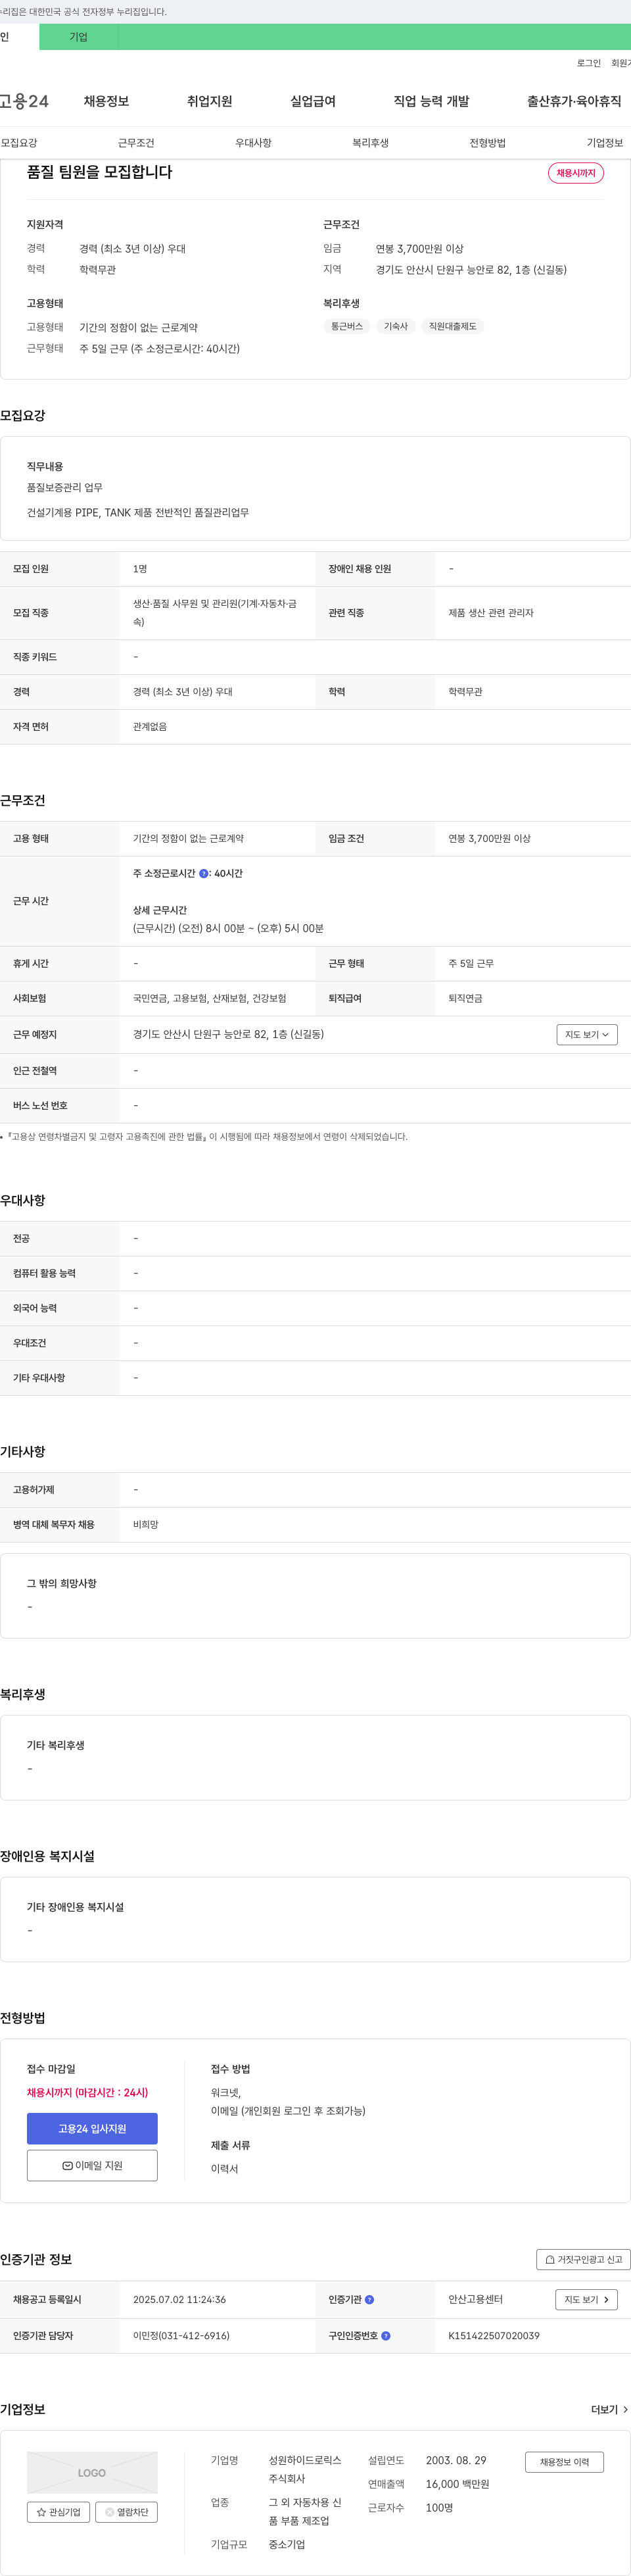631x2576 pixels.
Task: Open the 채용정보 main menu
Action: click(x=106, y=101)
